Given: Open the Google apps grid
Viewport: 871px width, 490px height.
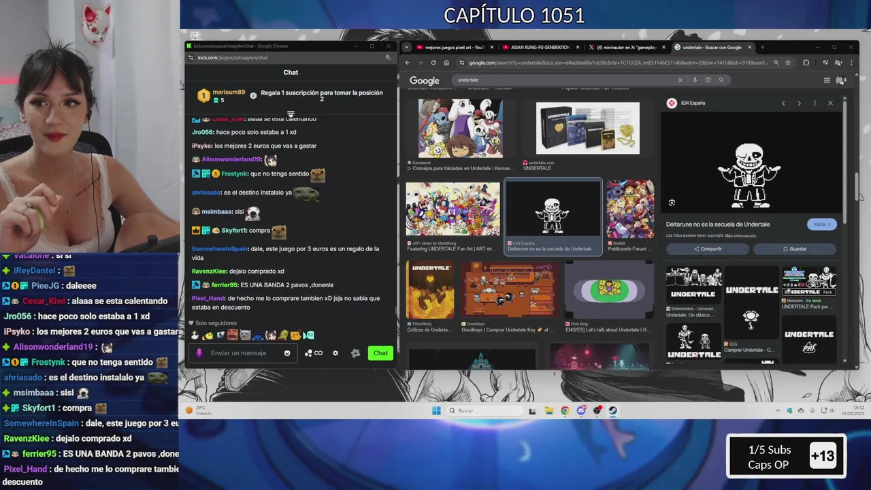Looking at the screenshot, I should click(827, 80).
